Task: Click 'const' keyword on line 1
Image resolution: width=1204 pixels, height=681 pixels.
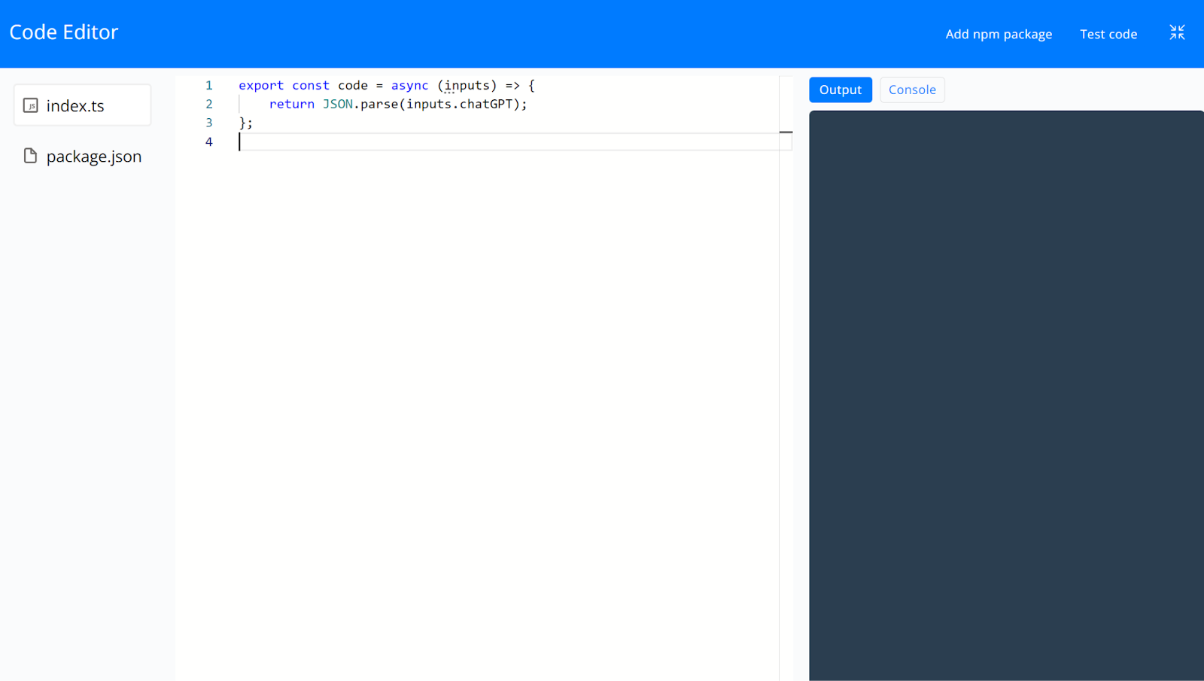Action: (x=311, y=86)
